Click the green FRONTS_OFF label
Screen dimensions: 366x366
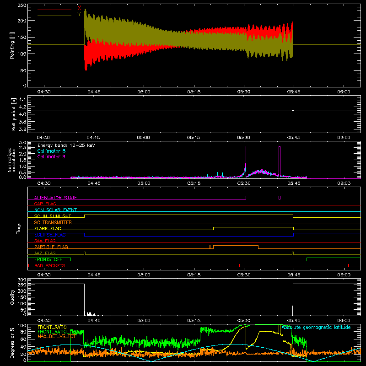point(48,259)
